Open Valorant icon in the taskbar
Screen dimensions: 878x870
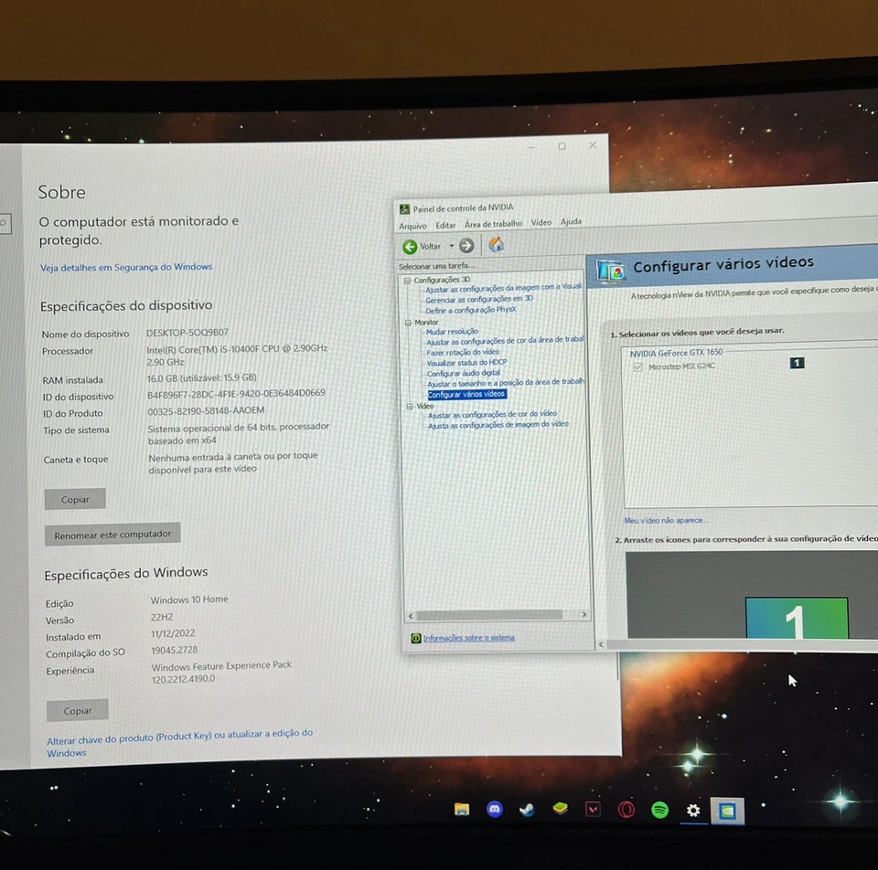[x=593, y=810]
